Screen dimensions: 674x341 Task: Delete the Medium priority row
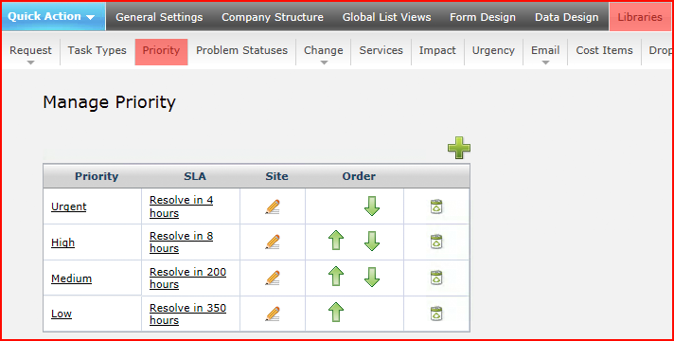point(436,278)
